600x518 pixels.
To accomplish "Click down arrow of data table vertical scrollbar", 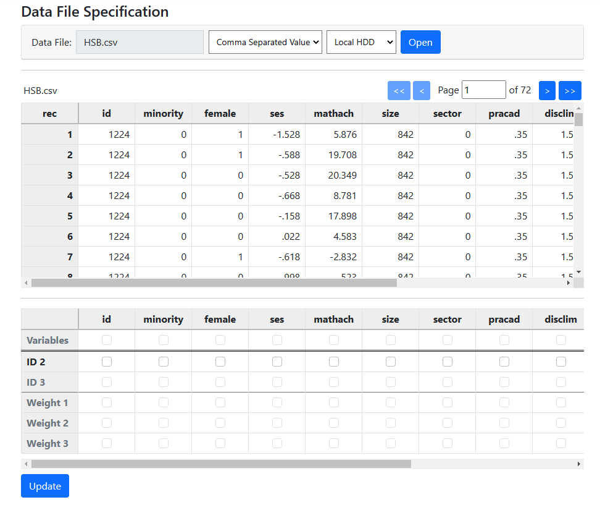I will click(x=578, y=271).
